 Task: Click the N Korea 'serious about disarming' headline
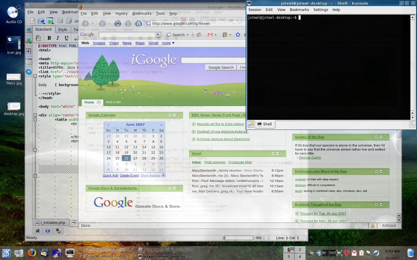[223, 139]
